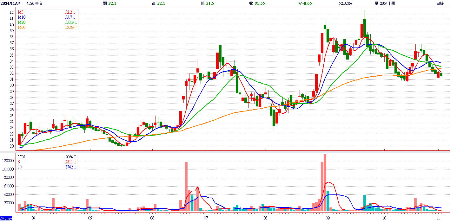This screenshot has width=450, height=222.
Task: Click the percentage change (-2.02%)
Action: tap(346, 3)
